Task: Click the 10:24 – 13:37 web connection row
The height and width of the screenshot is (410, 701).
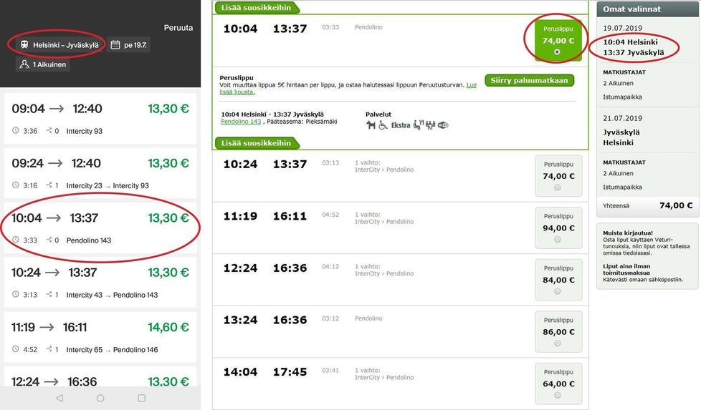Action: tap(400, 176)
